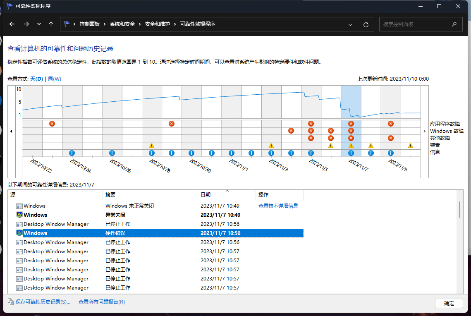Click the warning triangle for 2023/10/28
Viewport: 471px width, 316px height.
pos(152,146)
